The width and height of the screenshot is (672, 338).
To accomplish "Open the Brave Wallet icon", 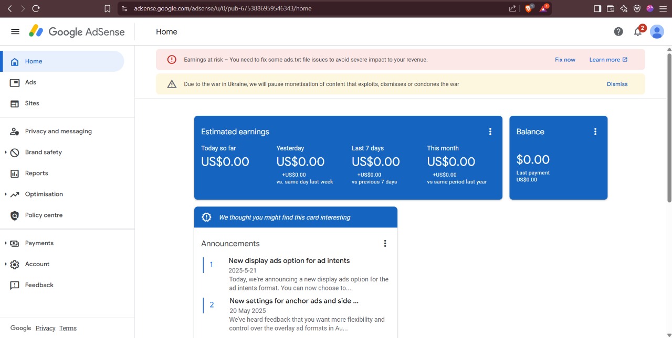I will (611, 8).
